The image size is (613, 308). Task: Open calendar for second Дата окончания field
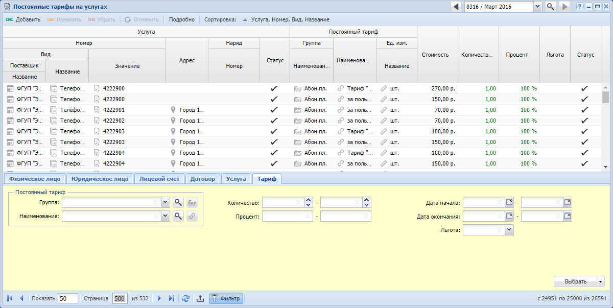tap(568, 217)
